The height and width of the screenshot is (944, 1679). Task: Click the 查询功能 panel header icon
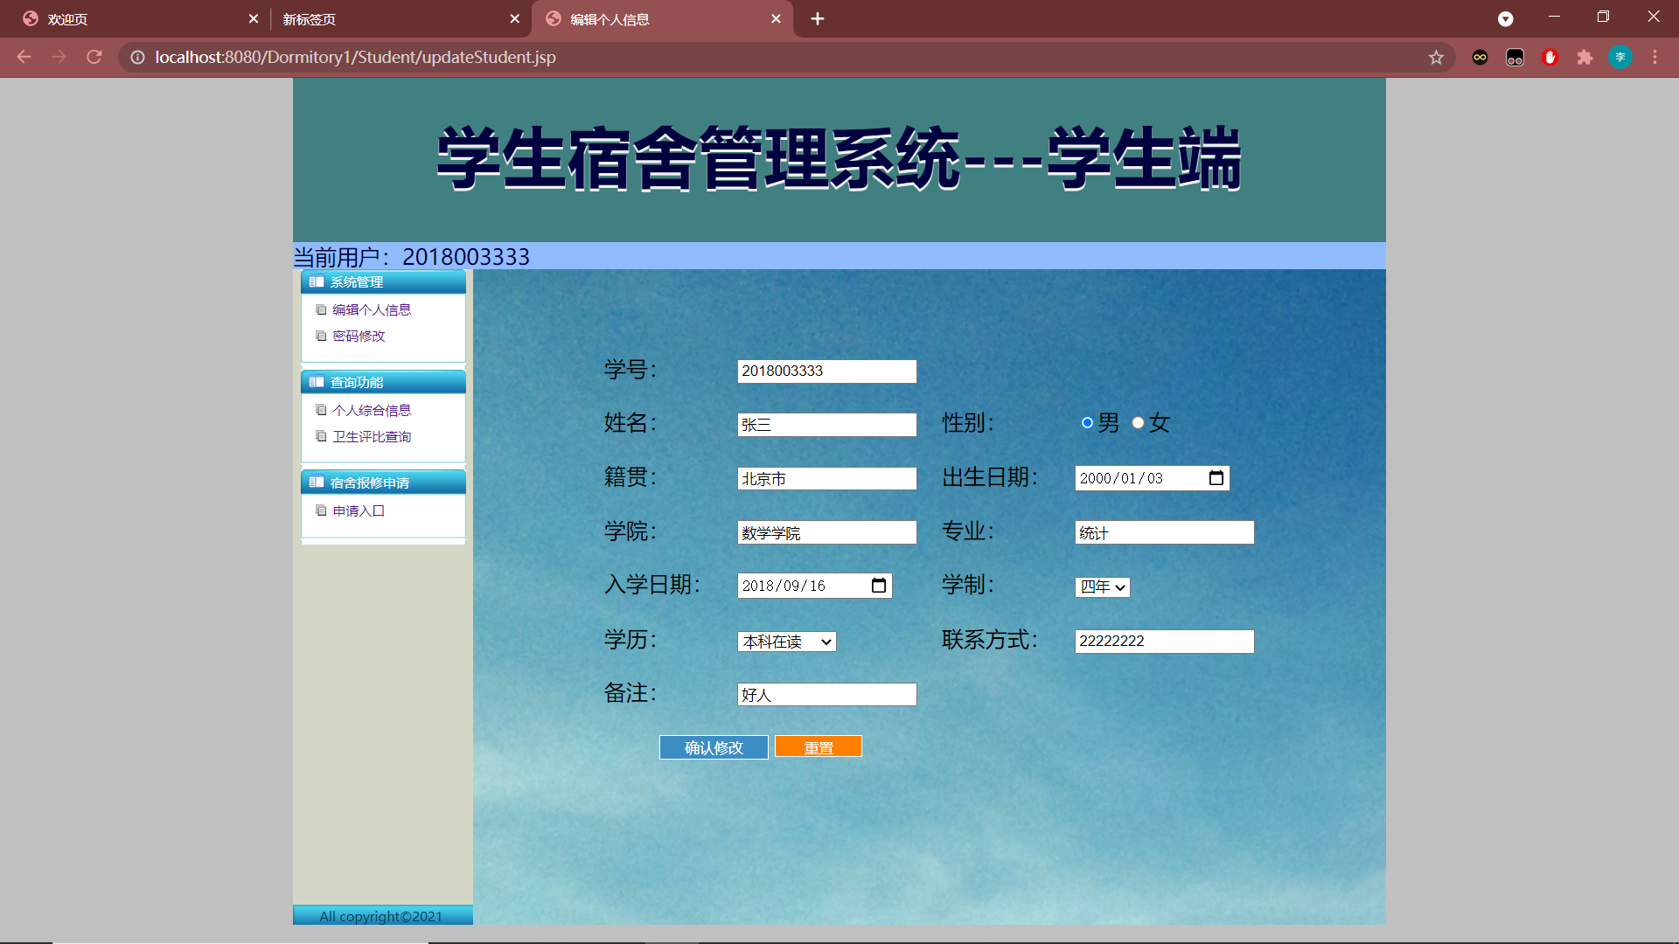(x=317, y=381)
